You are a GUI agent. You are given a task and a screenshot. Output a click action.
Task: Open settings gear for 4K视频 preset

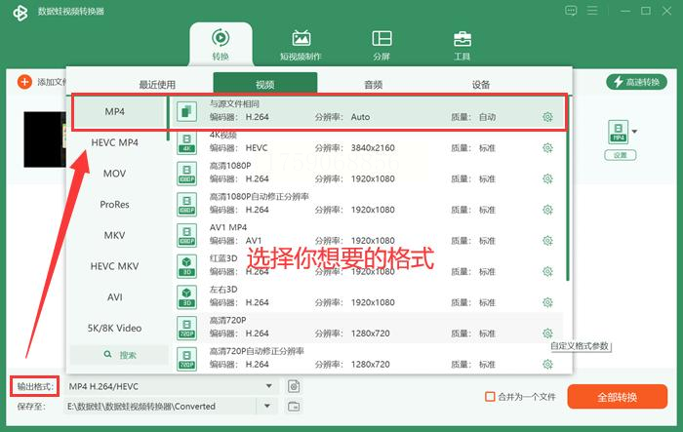pyautogui.click(x=547, y=148)
